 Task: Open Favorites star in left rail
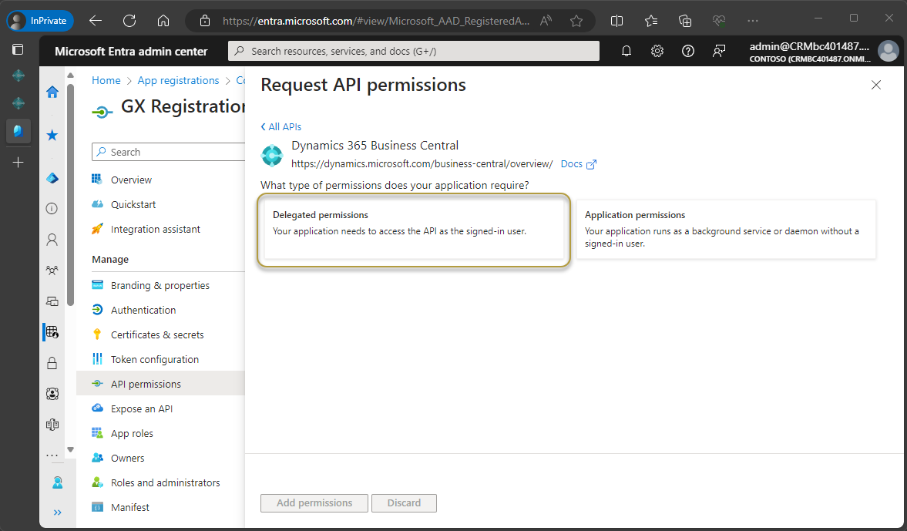coord(52,136)
